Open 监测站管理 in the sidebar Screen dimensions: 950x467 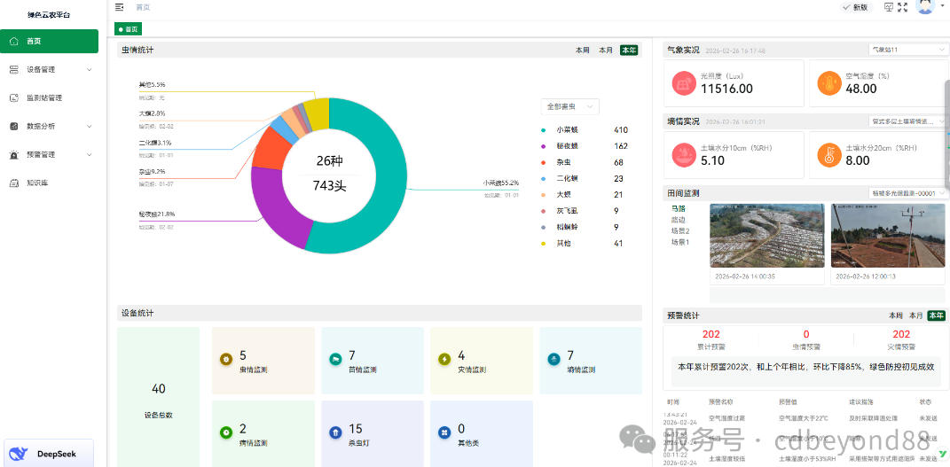click(x=44, y=97)
